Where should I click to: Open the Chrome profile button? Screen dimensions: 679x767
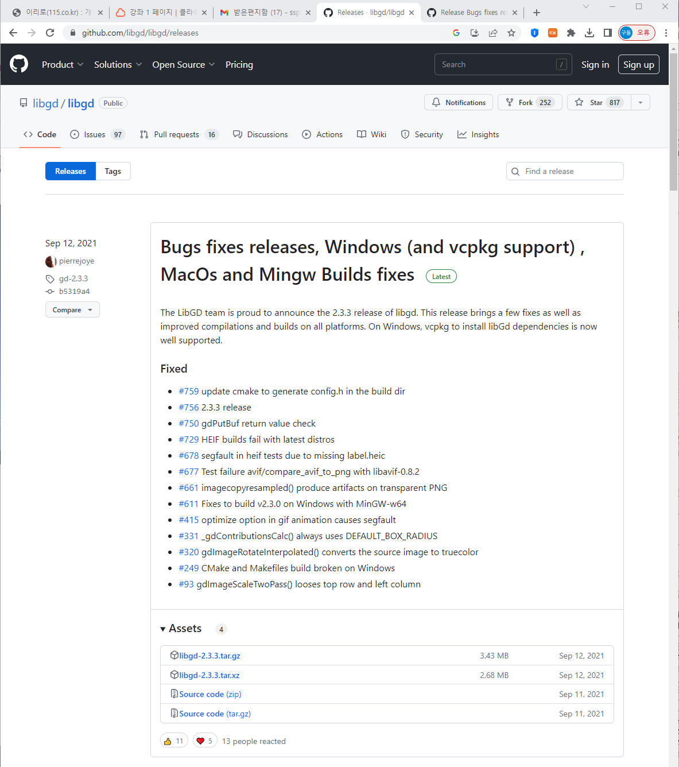[637, 33]
